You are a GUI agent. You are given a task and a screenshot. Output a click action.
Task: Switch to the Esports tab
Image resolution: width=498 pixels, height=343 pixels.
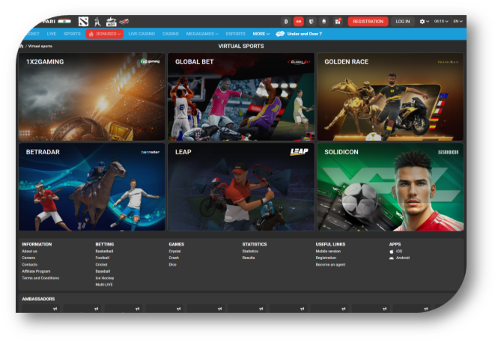point(235,34)
